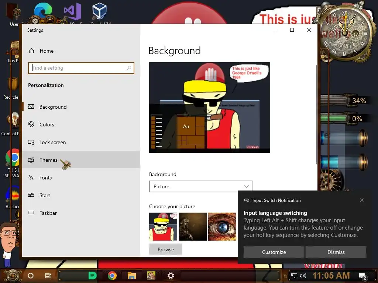Open Task View on the taskbar
Viewport: 378px width, 283px height.
pos(48,276)
